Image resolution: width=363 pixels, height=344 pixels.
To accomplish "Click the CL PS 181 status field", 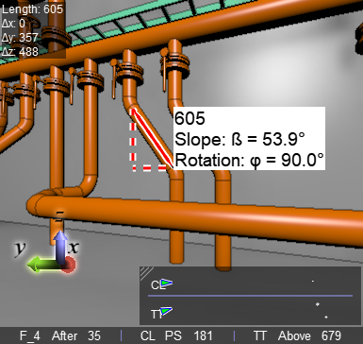I will (176, 335).
